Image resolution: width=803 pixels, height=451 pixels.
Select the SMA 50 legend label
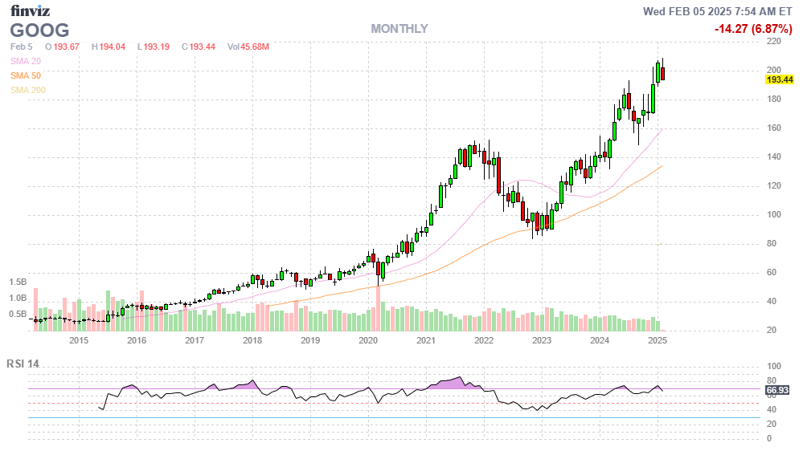coord(27,75)
